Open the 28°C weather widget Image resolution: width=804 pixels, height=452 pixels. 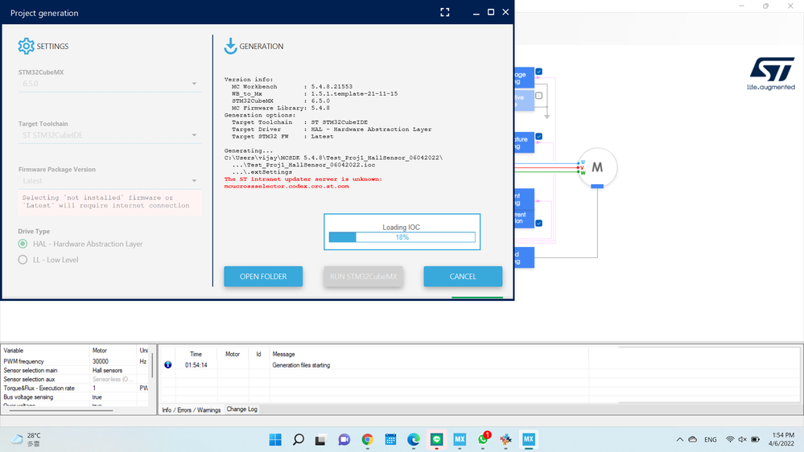(27, 440)
